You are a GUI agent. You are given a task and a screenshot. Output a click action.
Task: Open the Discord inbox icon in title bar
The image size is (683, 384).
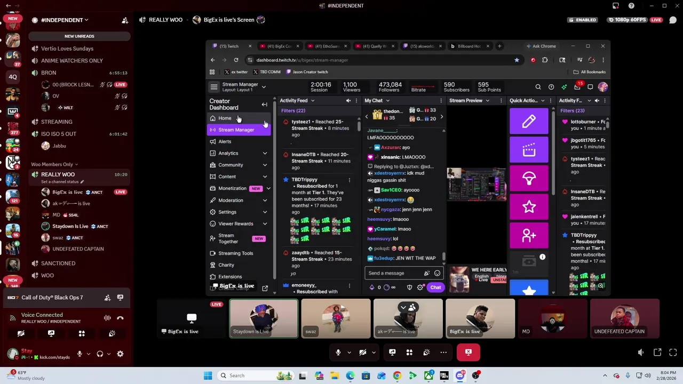point(616,6)
